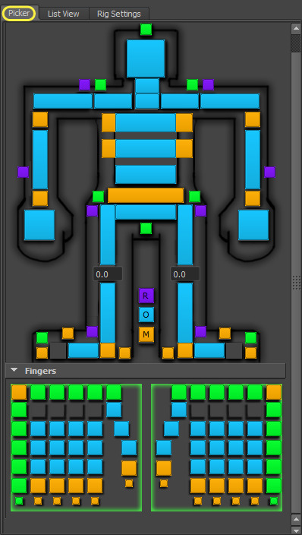Select the blue left foot bar
The width and height of the screenshot is (302, 535).
83,351
